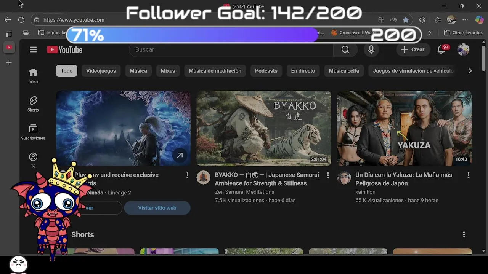Add a new tab with the plus
Viewport: 488px width, 274px height.
pyautogui.click(x=9, y=62)
